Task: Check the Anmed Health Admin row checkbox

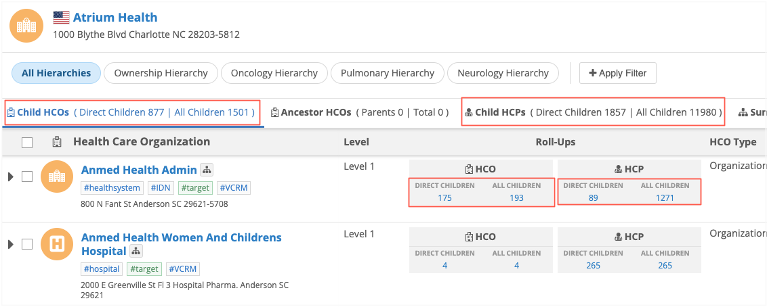Action: click(27, 176)
